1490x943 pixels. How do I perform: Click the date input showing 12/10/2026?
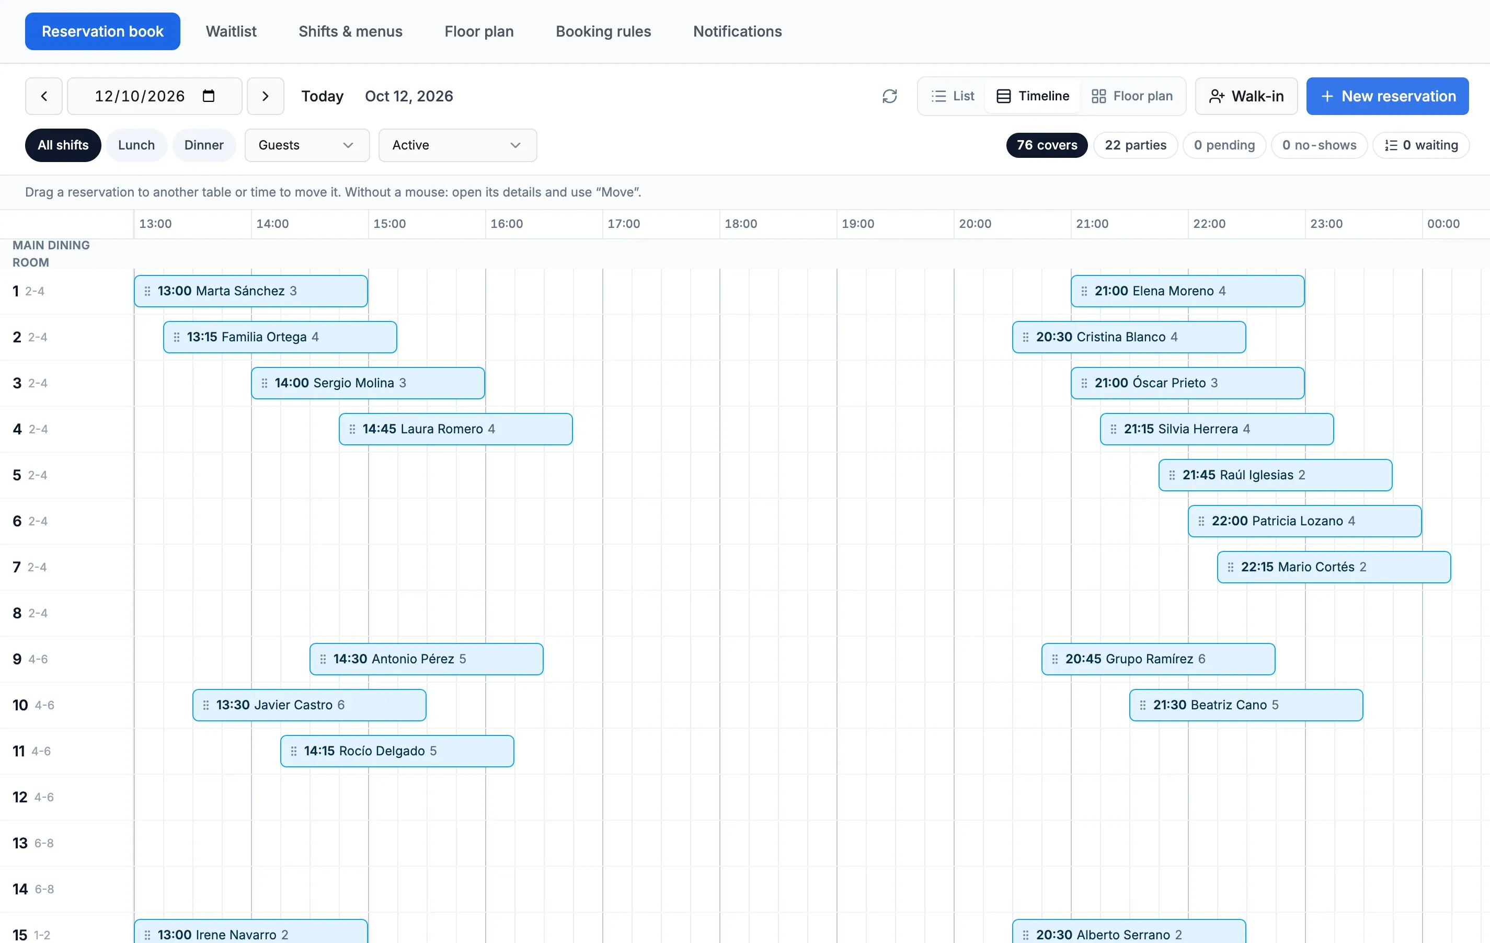pyautogui.click(x=154, y=96)
